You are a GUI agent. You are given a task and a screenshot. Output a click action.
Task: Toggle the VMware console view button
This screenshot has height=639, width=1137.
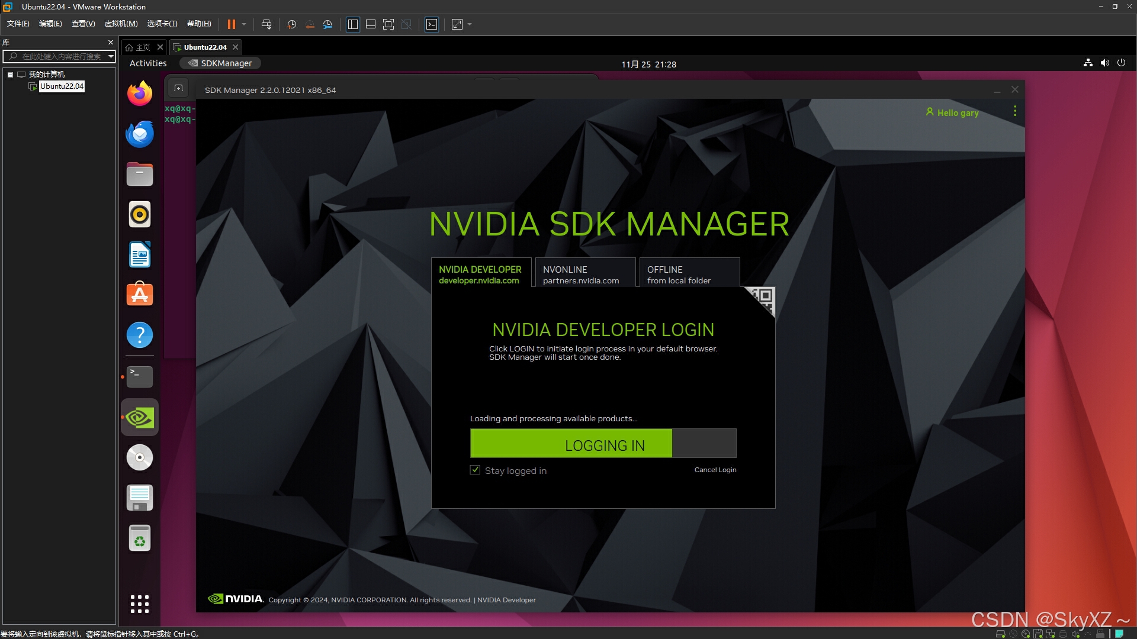pyautogui.click(x=432, y=24)
